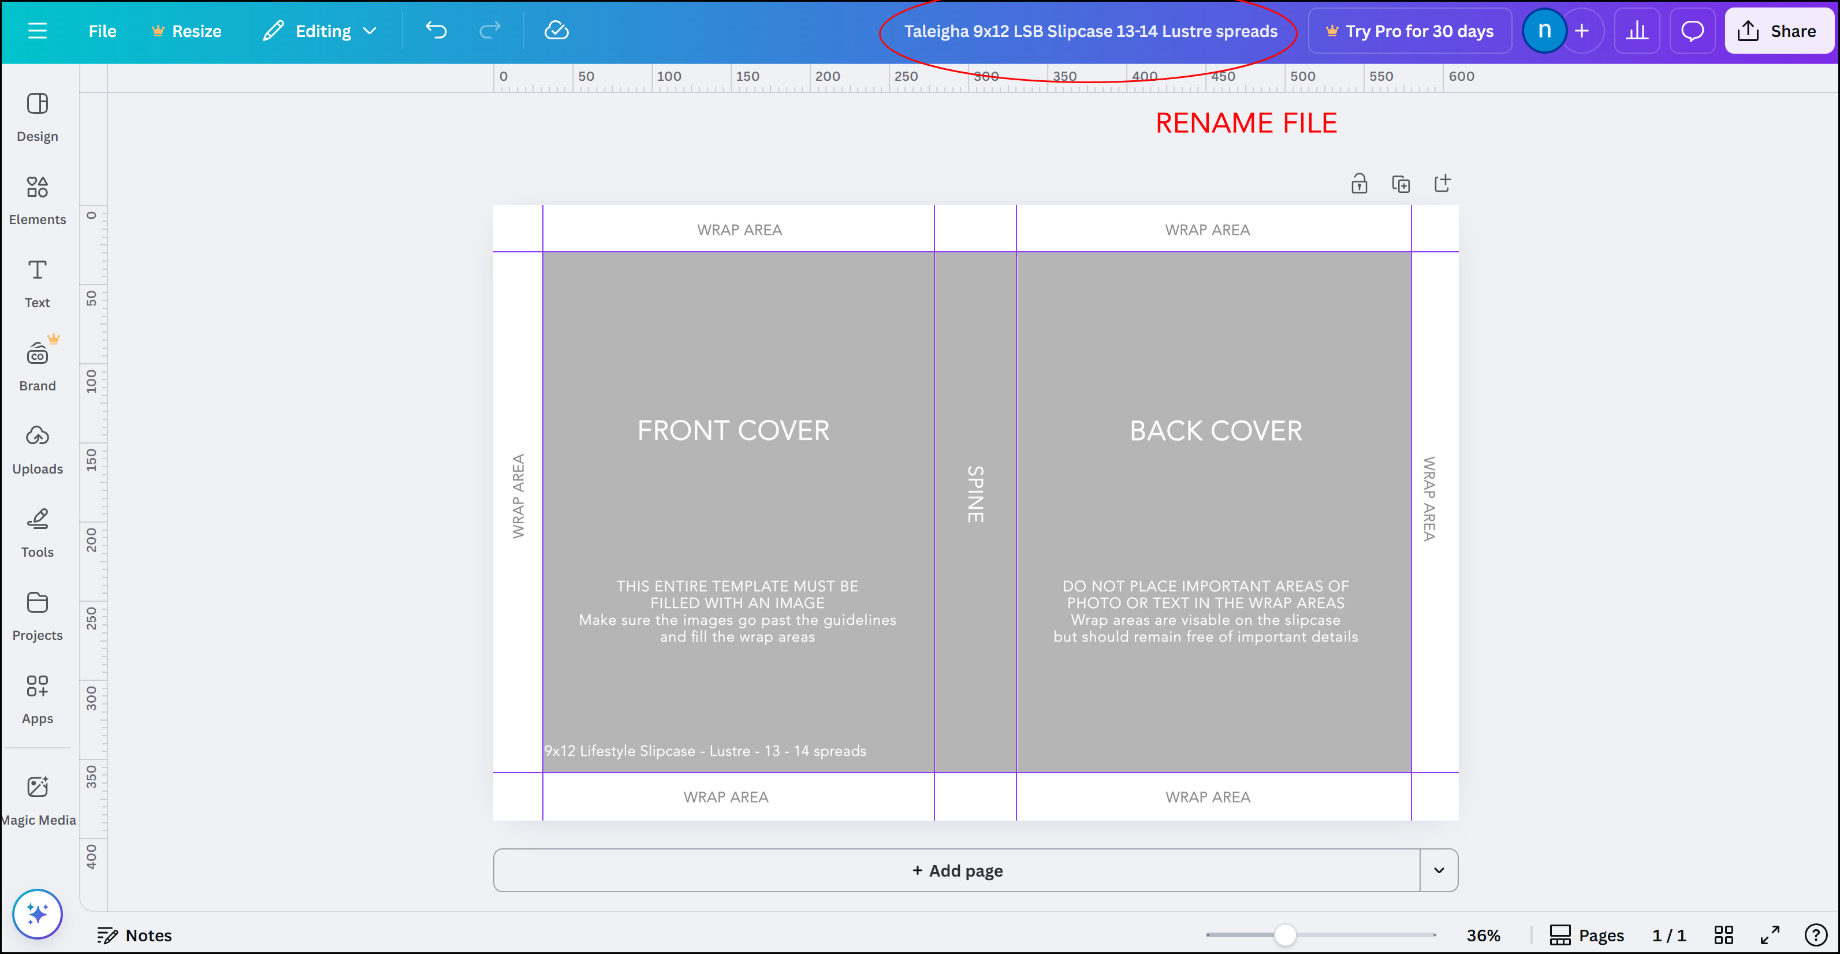Image resolution: width=1840 pixels, height=954 pixels.
Task: Add a new page via page icon
Action: (x=1442, y=184)
